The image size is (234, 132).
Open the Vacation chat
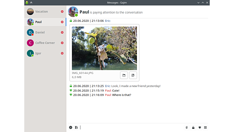[x=41, y=12]
